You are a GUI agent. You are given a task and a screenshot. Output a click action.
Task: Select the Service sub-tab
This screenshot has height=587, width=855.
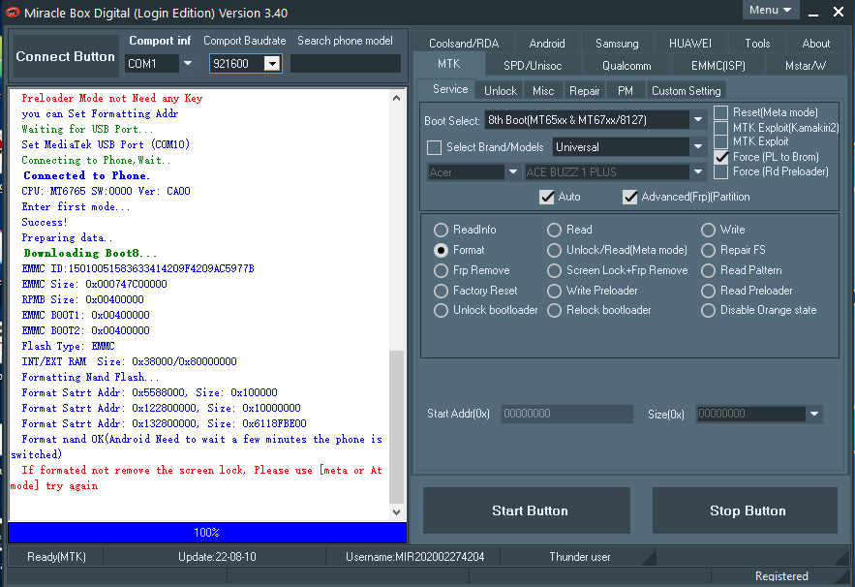(450, 89)
